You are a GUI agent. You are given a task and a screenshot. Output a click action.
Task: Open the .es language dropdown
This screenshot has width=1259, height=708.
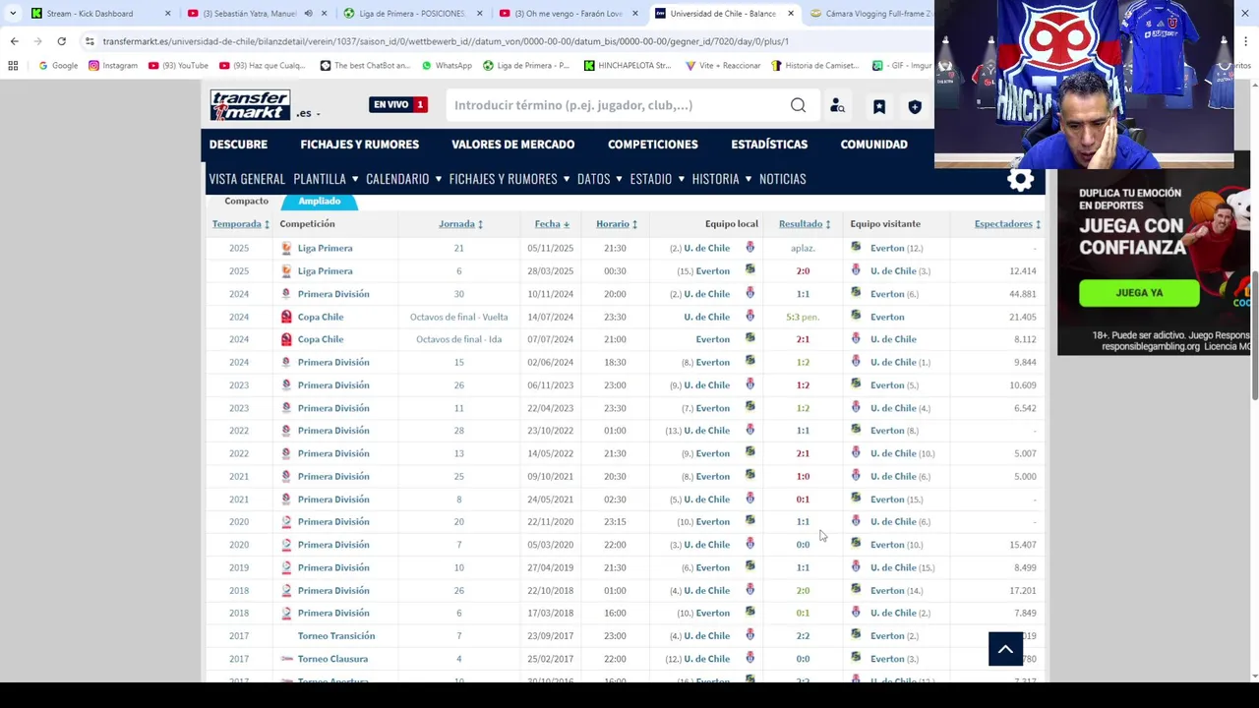pos(308,113)
